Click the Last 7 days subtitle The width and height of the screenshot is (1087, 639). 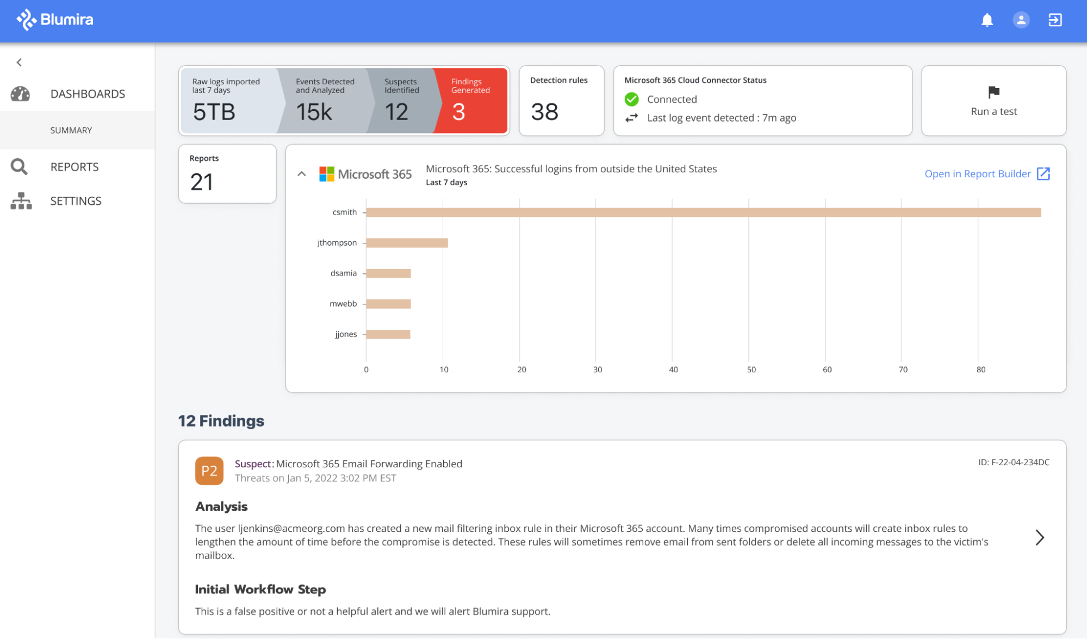pos(446,183)
